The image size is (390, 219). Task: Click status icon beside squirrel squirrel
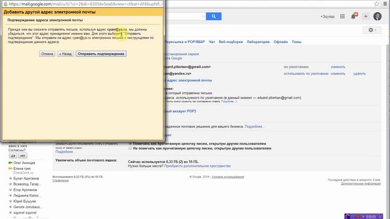coord(10,212)
